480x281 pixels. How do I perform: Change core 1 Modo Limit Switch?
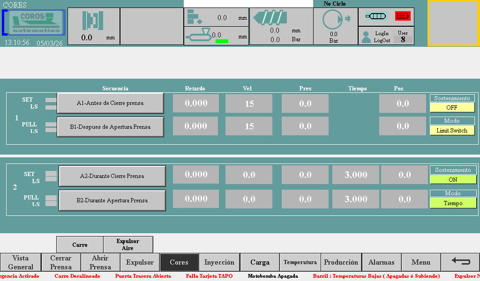(452, 131)
